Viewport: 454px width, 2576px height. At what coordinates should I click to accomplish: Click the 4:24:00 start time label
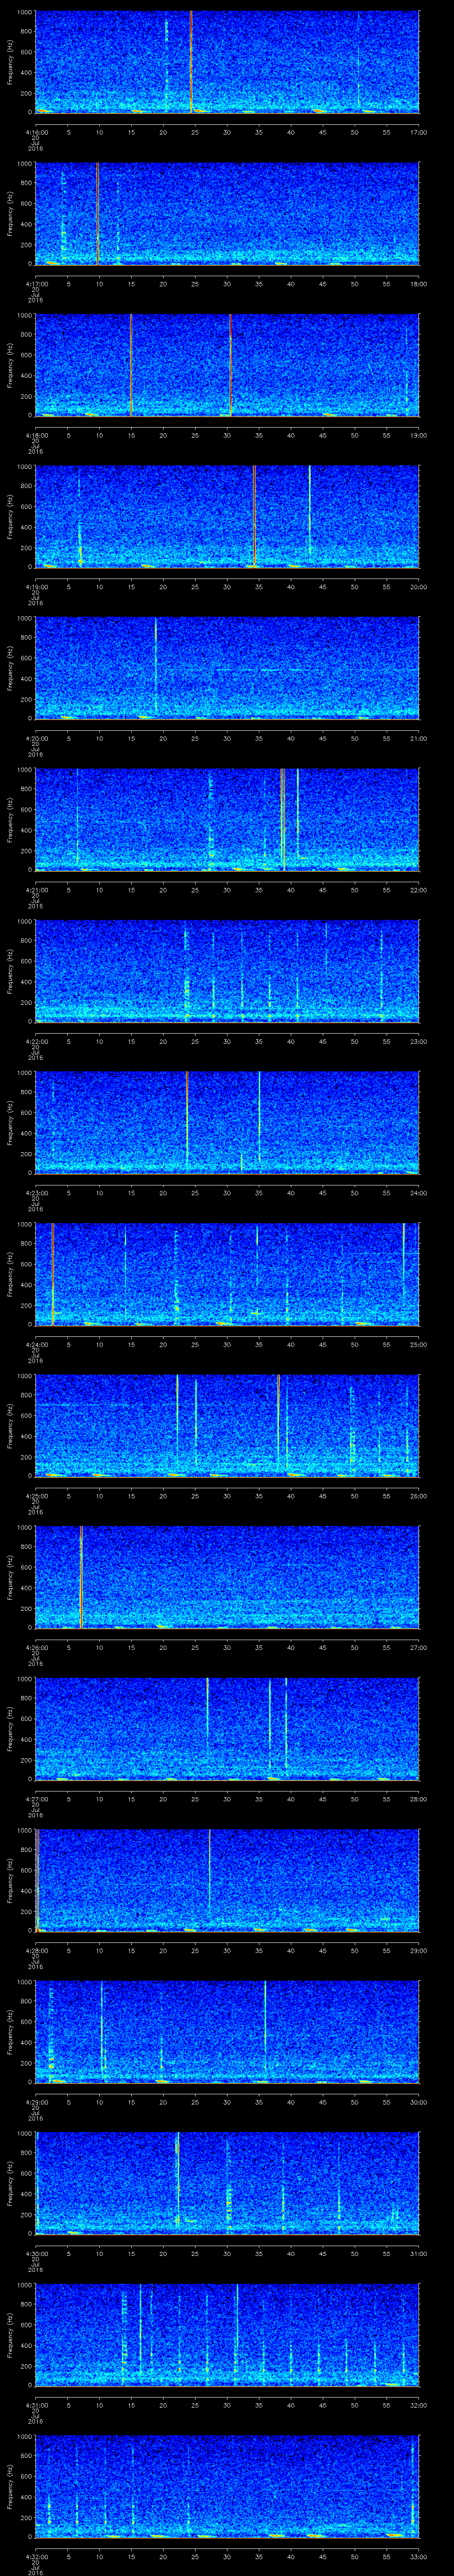click(x=36, y=1345)
